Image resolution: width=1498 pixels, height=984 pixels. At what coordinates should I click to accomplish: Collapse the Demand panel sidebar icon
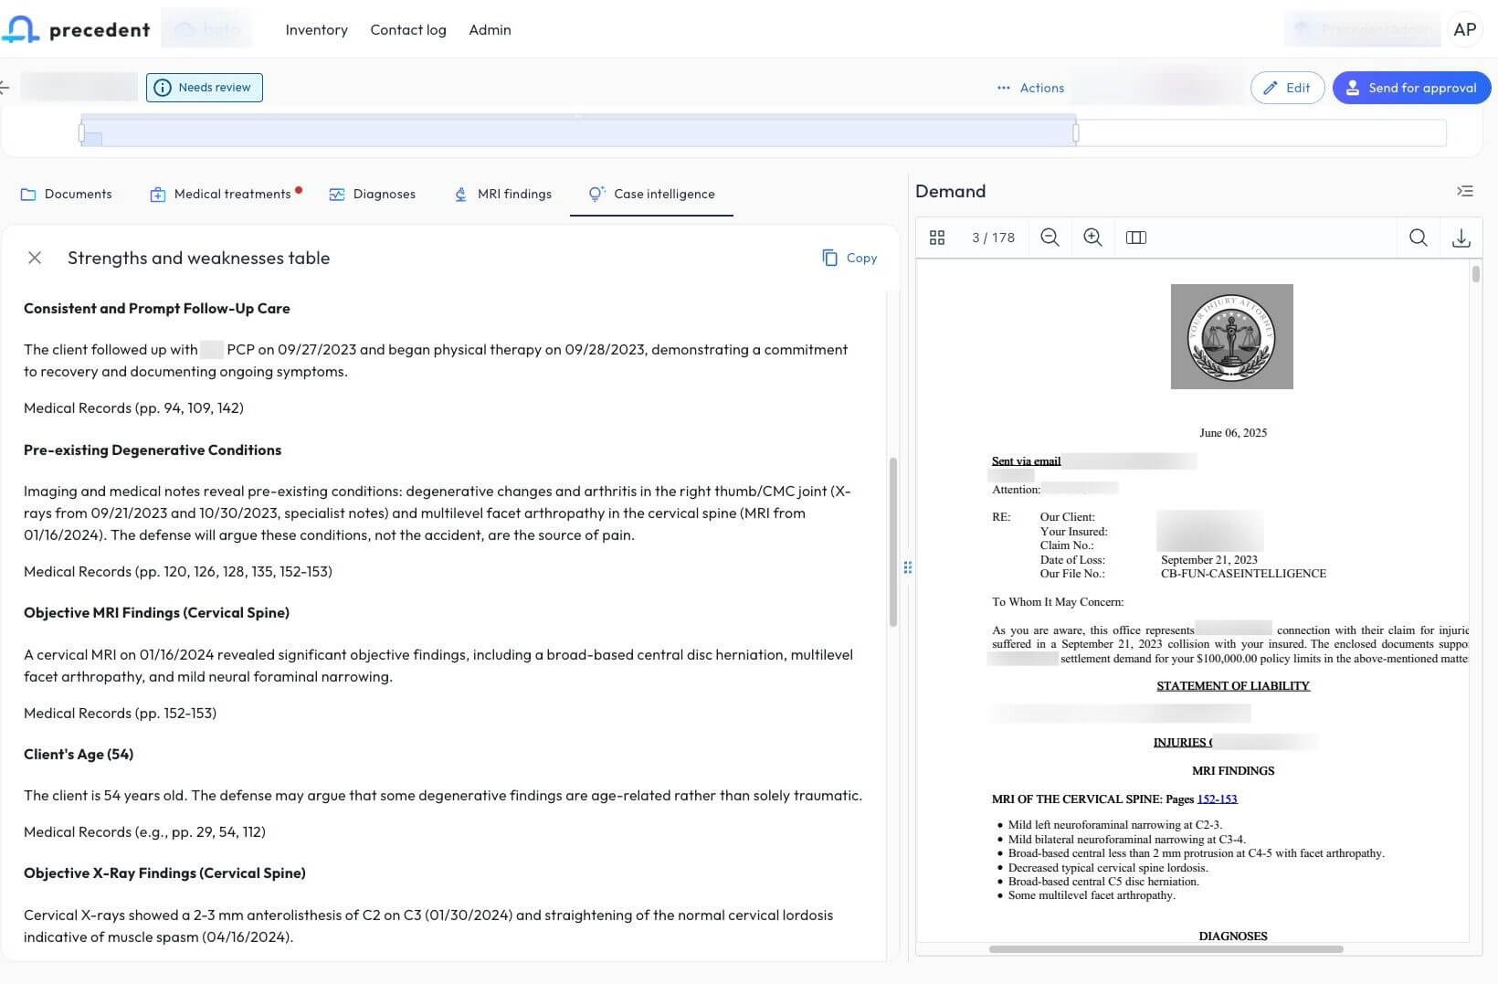point(1464,191)
